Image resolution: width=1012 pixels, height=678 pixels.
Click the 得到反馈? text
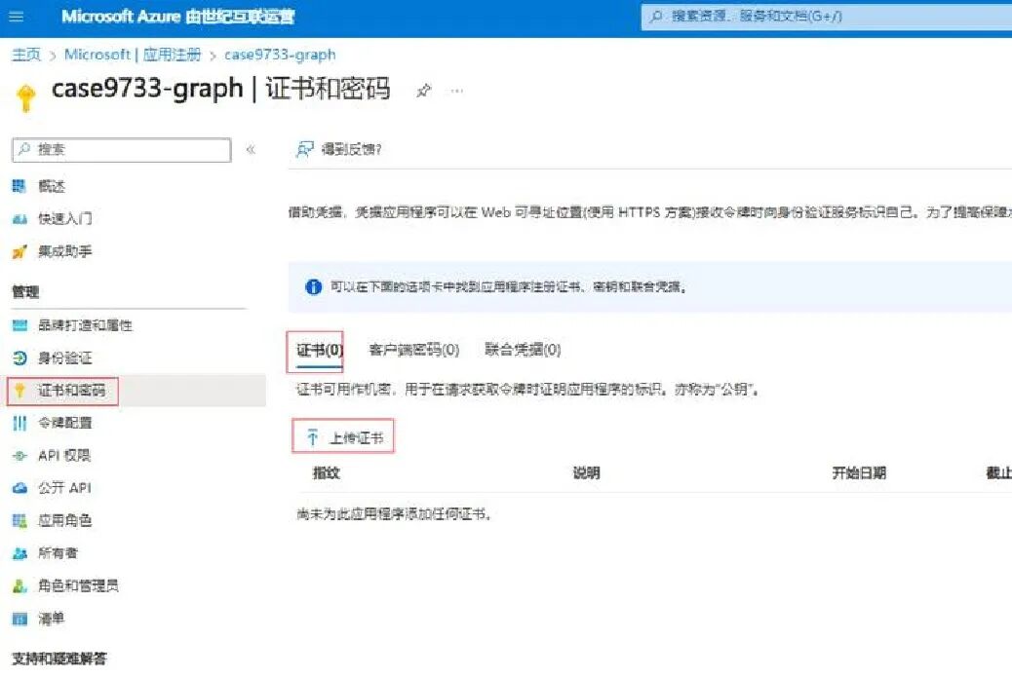pos(351,150)
